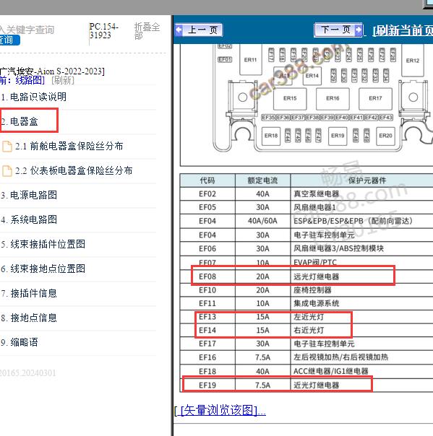Click the 代码 column header
The height and width of the screenshot is (436, 433).
coord(207,180)
